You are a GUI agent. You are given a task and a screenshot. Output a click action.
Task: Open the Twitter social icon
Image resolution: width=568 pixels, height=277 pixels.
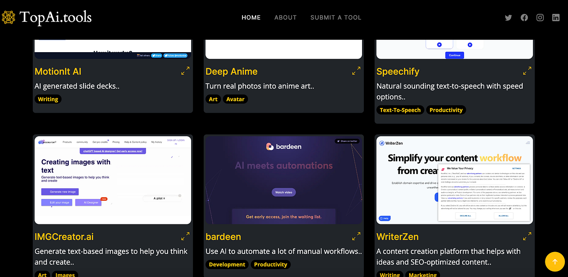click(x=508, y=18)
